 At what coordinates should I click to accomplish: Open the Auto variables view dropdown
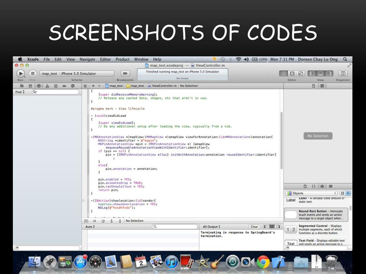point(90,227)
